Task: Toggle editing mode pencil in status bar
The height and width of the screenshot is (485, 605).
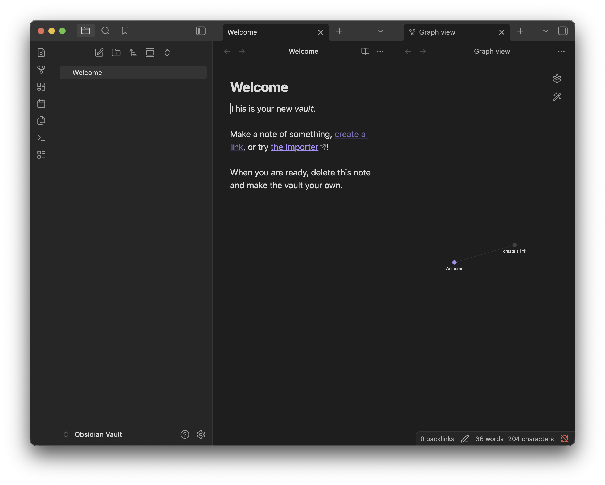Action: click(465, 439)
